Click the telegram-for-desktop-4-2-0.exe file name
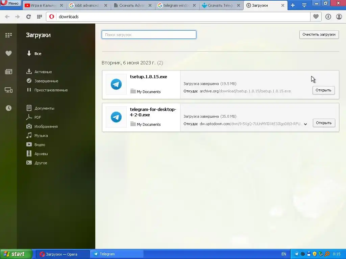 (153, 112)
